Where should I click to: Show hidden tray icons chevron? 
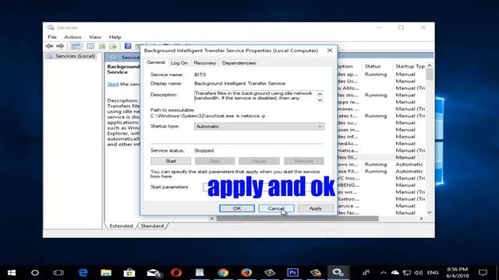[384, 273]
